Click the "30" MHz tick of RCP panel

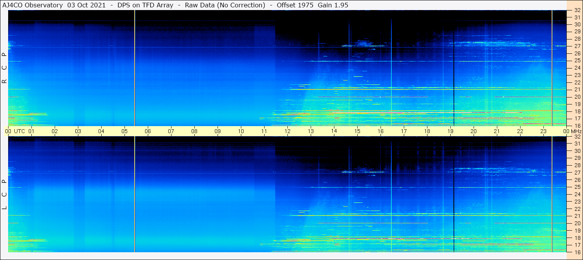tap(577, 24)
